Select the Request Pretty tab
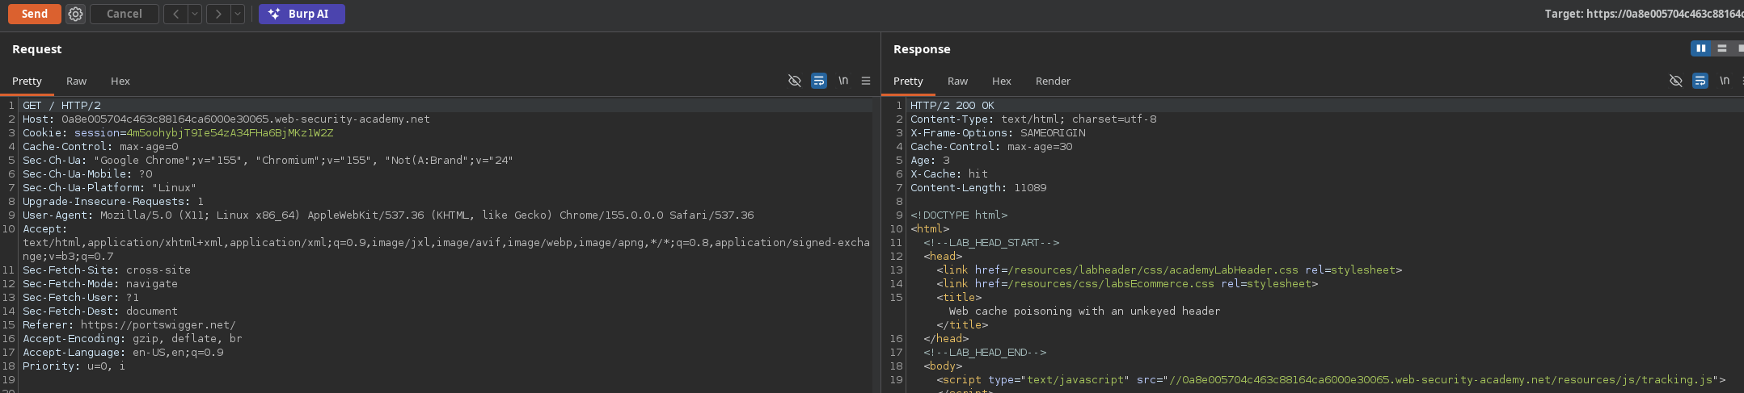Viewport: 1744px width, 393px height. [x=27, y=81]
